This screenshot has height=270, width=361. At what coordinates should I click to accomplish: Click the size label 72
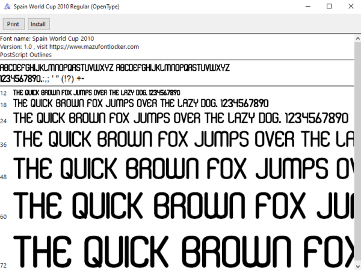point(4,266)
